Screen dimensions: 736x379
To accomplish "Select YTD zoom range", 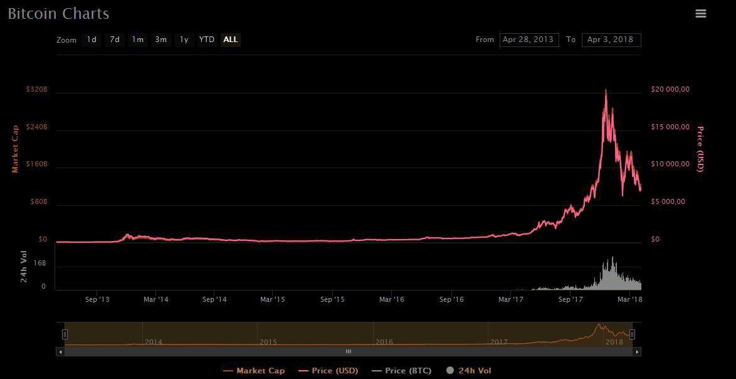I will (x=206, y=40).
